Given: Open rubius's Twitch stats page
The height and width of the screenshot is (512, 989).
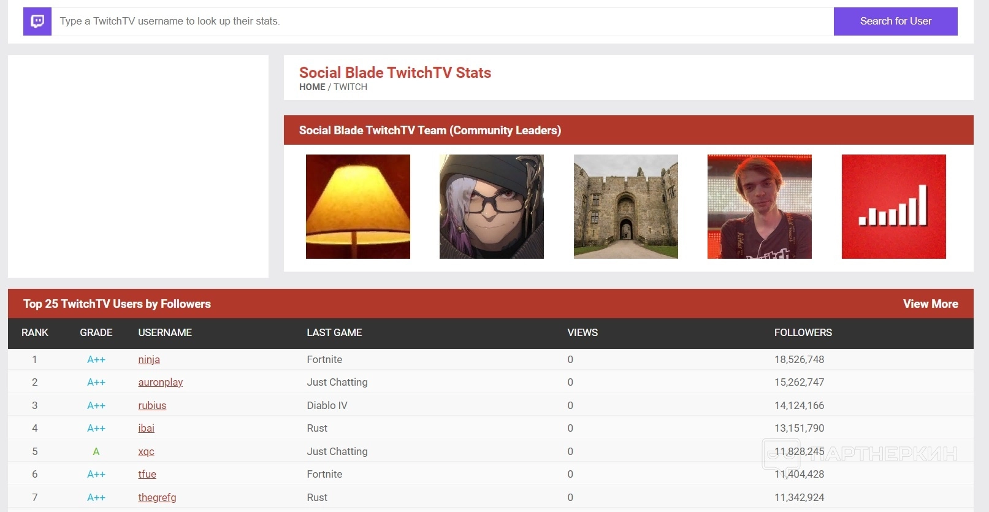Looking at the screenshot, I should point(152,405).
